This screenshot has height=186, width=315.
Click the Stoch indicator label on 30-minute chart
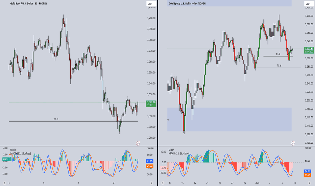[13, 150]
